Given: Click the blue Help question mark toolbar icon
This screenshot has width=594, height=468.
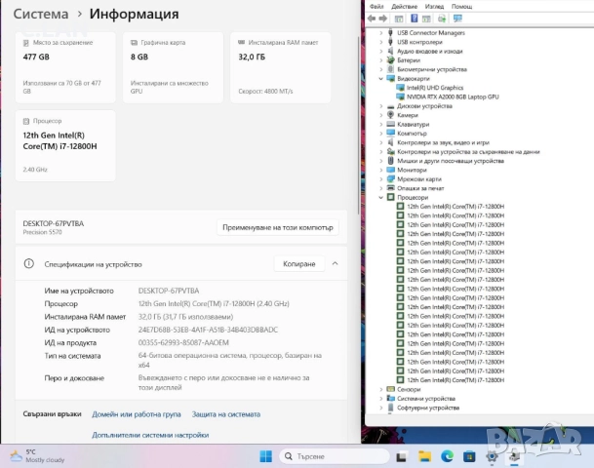Looking at the screenshot, I should click(x=415, y=19).
